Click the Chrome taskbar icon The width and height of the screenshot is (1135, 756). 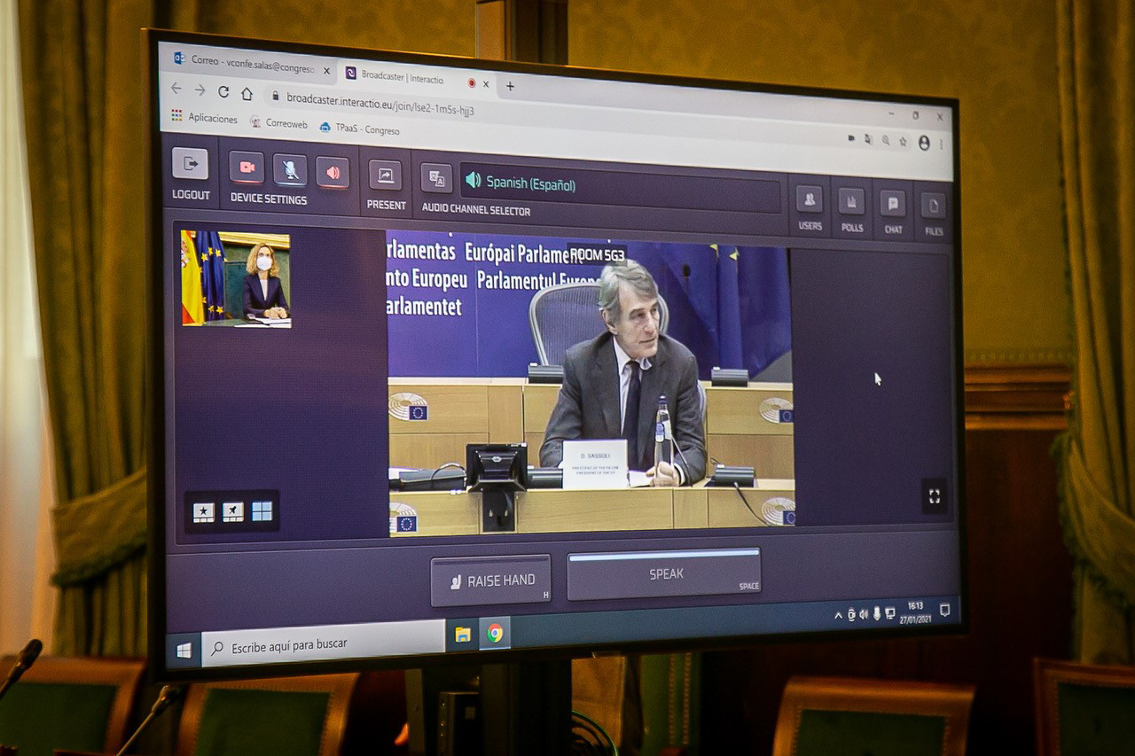point(495,633)
